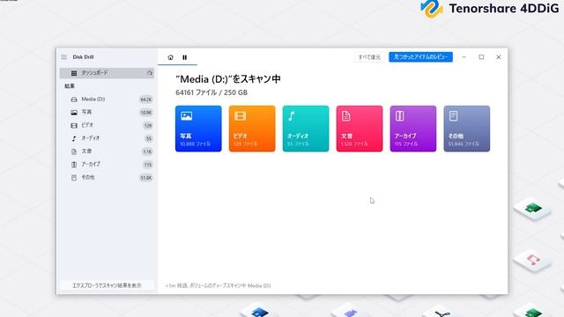Click the music note icon beside sidebar オーディオ

tap(74, 138)
